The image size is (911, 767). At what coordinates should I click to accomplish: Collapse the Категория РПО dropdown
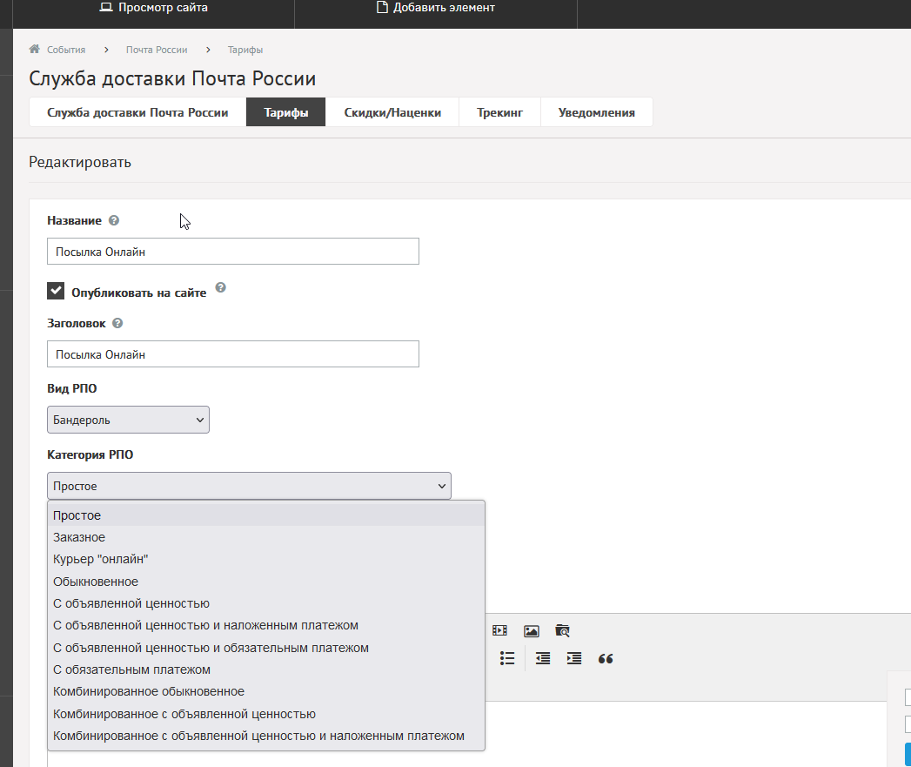(x=249, y=486)
